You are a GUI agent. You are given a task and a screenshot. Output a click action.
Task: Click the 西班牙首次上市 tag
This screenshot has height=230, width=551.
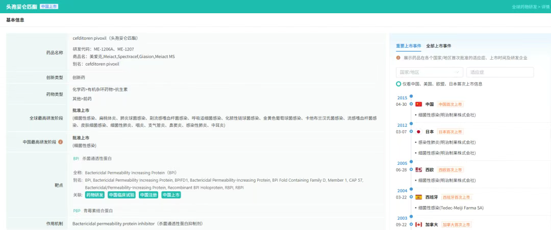[x=456, y=197]
